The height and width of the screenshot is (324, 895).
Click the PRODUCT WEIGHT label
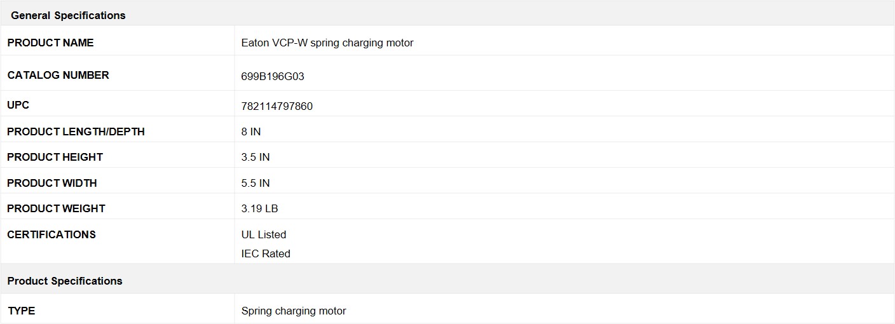click(x=56, y=208)
